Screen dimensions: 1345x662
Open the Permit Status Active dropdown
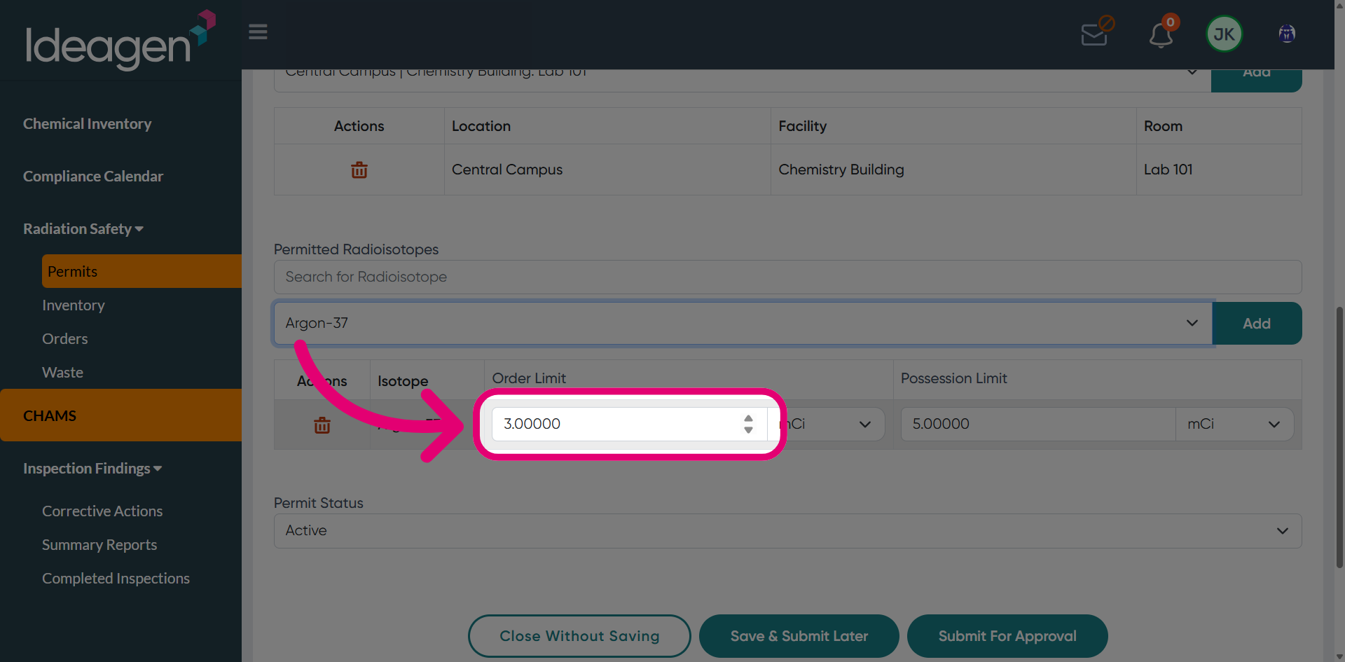tap(787, 531)
